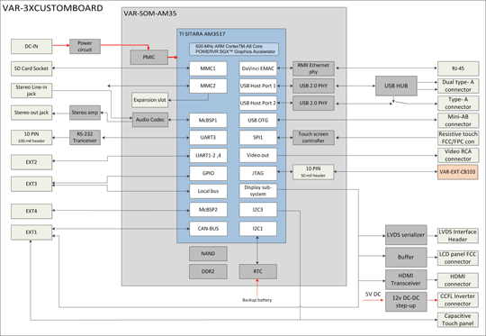Screen dimensions: 486x336
Task: Click the LVDS Interface Header block
Action: (458, 236)
